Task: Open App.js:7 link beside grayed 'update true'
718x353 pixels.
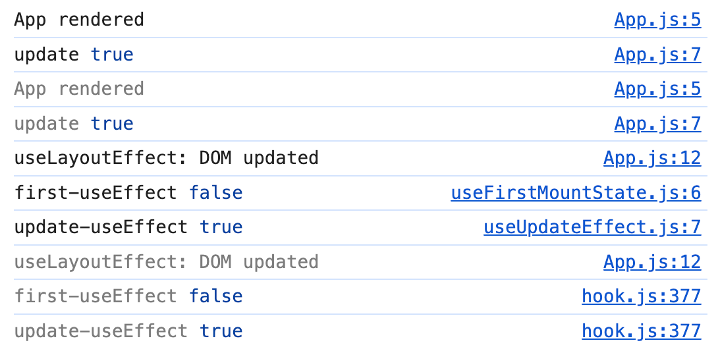Action: click(x=657, y=124)
